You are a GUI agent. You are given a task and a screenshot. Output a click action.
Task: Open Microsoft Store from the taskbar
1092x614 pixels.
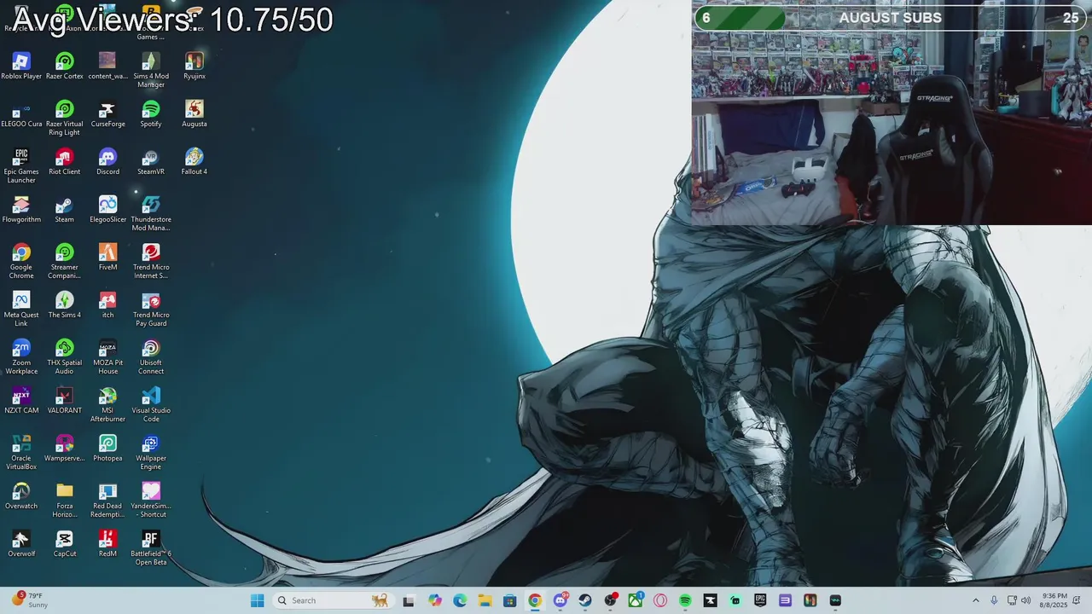[x=509, y=600]
